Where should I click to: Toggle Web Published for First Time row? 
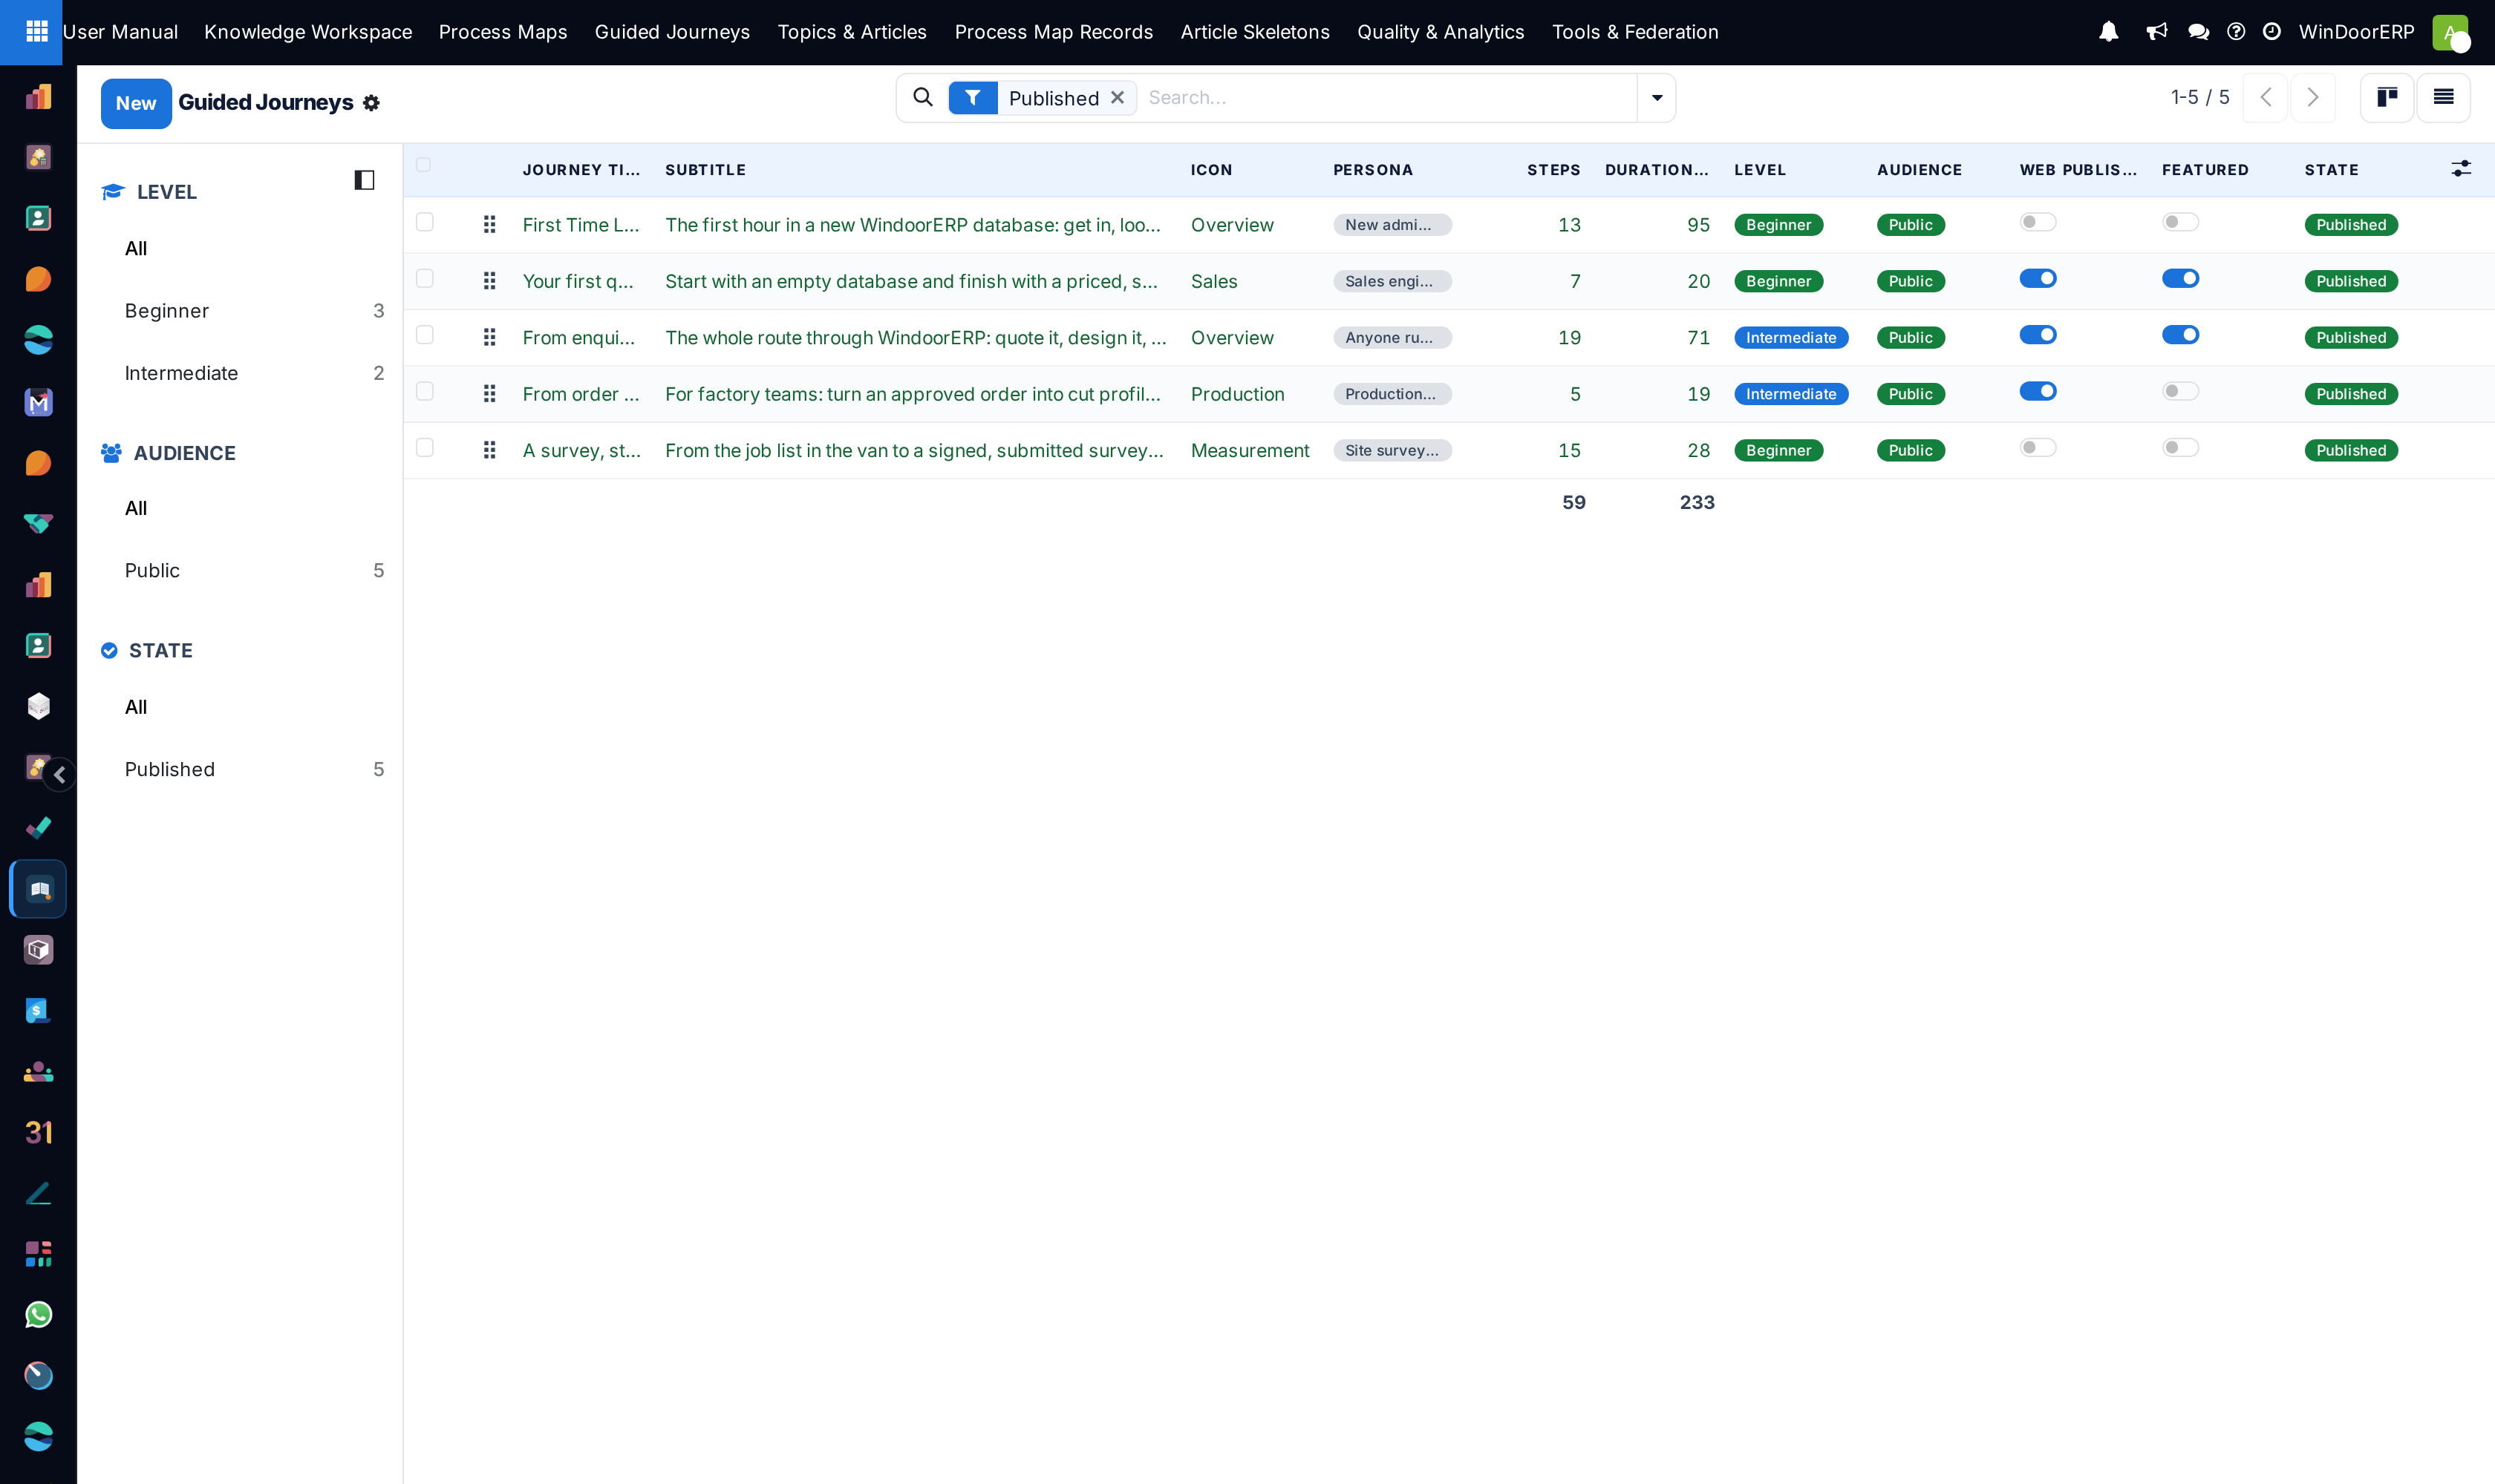point(2038,222)
